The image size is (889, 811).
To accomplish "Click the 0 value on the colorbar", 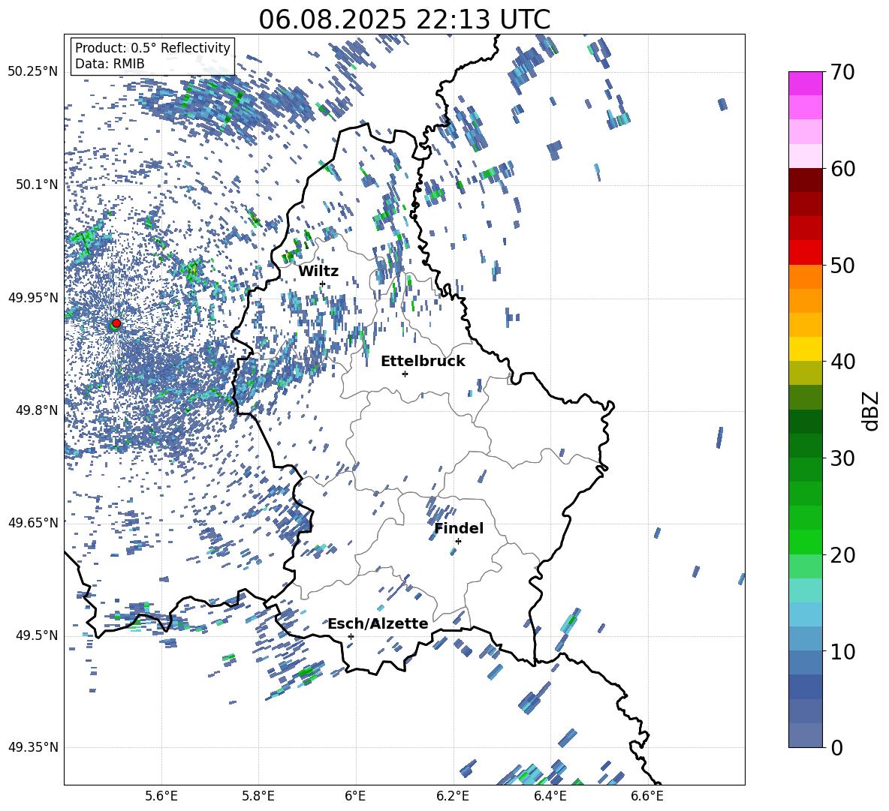I will click(x=836, y=747).
